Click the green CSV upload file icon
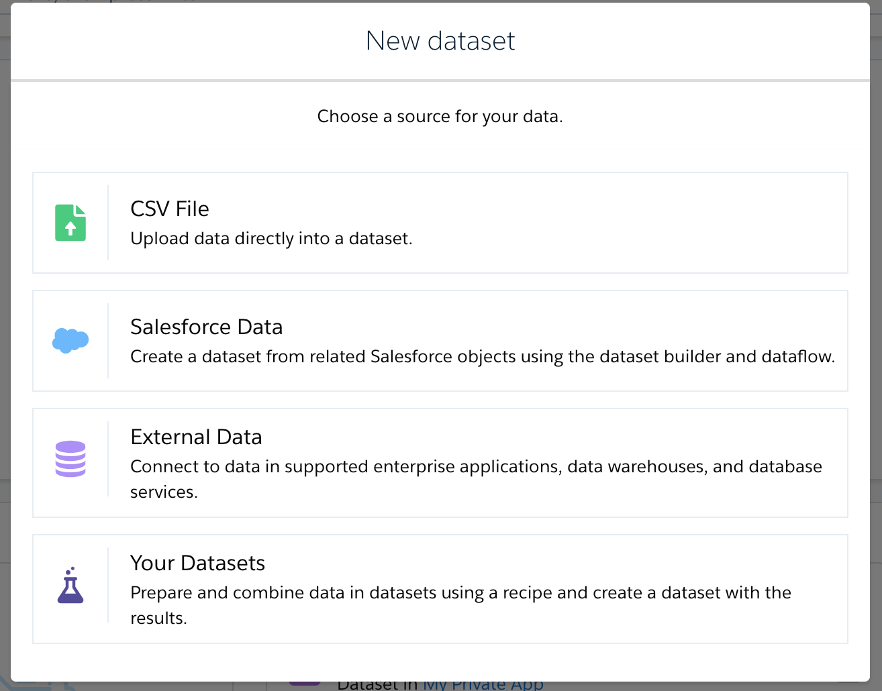This screenshot has height=691, width=882. [70, 223]
